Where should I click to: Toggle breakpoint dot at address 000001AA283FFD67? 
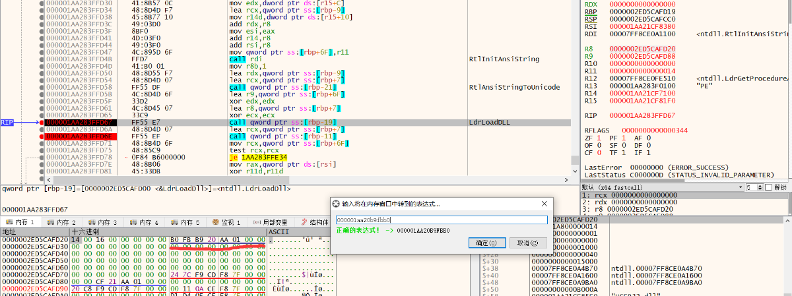(41, 123)
